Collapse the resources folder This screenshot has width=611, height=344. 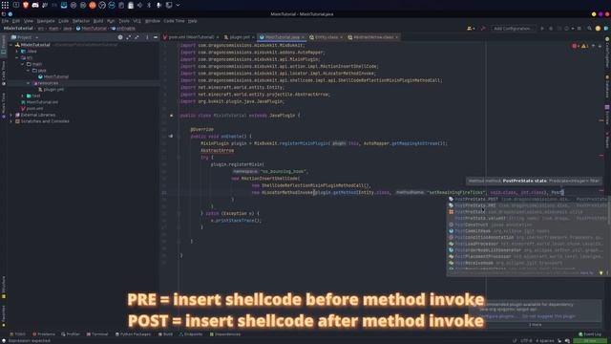point(28,83)
